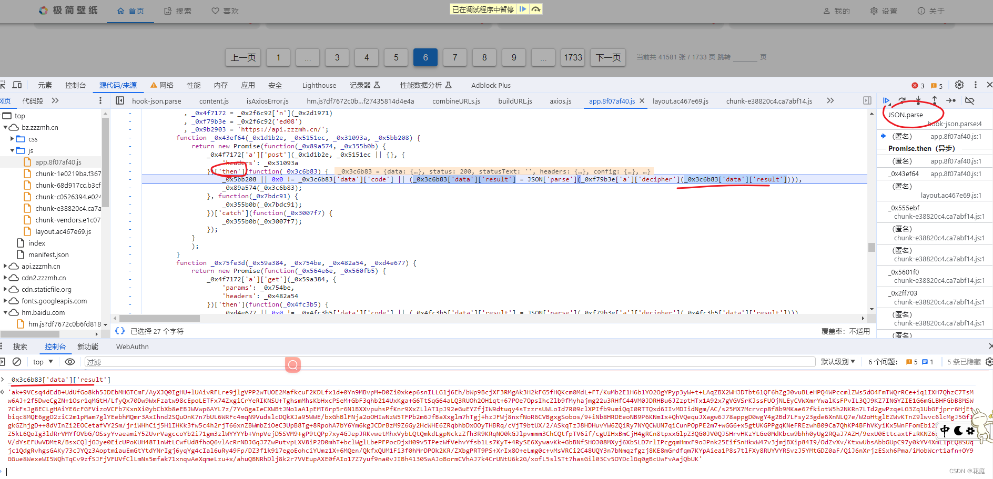The width and height of the screenshot is (993, 479).
Task: Switch to the 元素 (Elements) panel
Action: [x=45, y=85]
